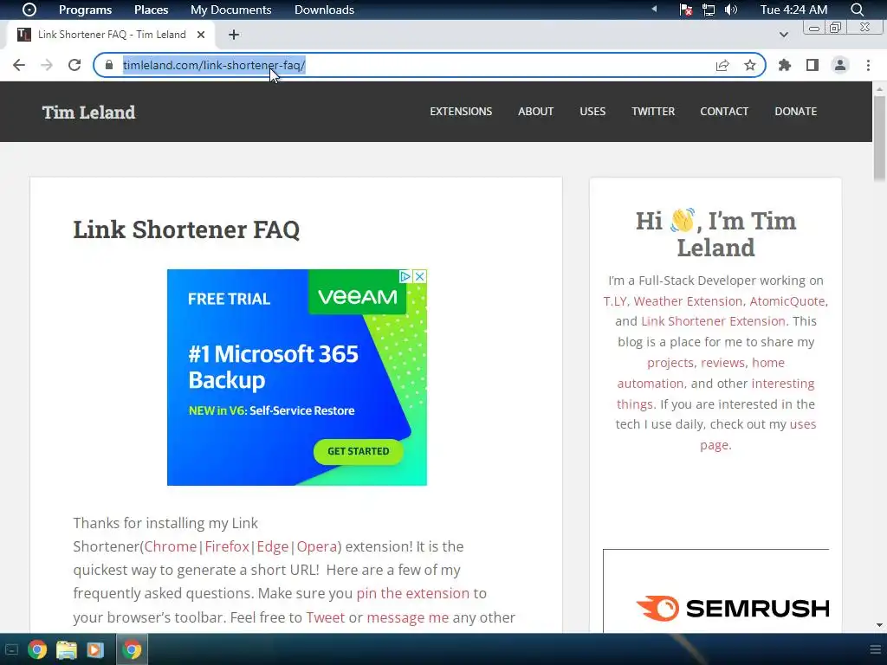Open the Chrome three-dot menu
The width and height of the screenshot is (887, 665).
(868, 65)
